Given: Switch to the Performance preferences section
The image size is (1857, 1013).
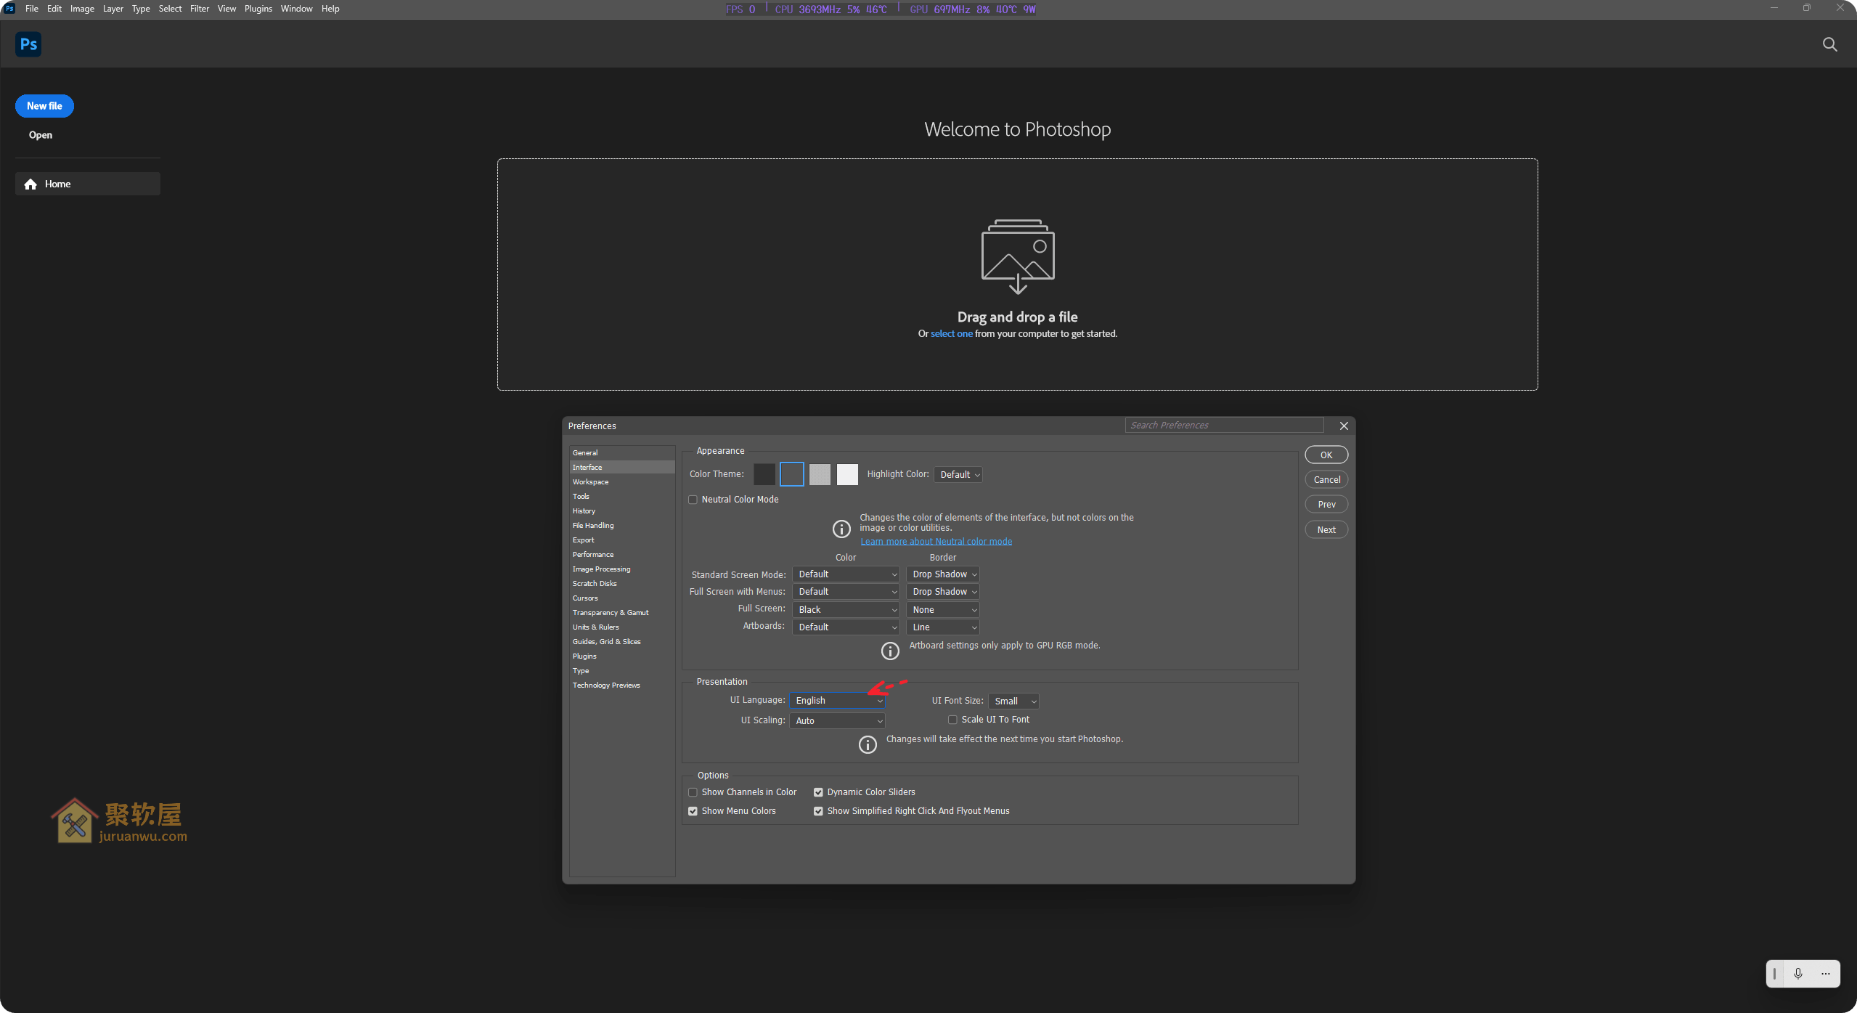Looking at the screenshot, I should coord(593,554).
